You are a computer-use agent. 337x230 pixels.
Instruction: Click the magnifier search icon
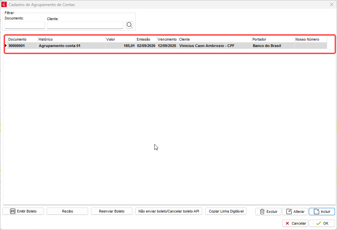point(129,25)
